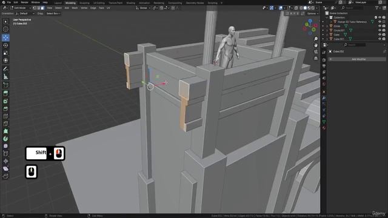Click the navigation orientation gizmo
The width and height of the screenshot is (388, 218).
click(x=310, y=27)
